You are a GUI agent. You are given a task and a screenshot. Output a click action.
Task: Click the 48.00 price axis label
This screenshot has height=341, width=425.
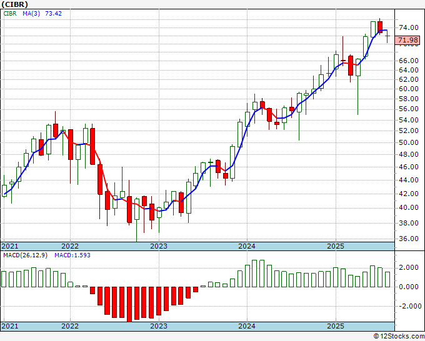click(x=409, y=154)
